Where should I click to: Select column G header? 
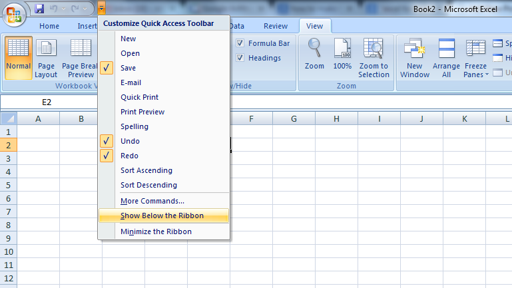click(x=294, y=118)
